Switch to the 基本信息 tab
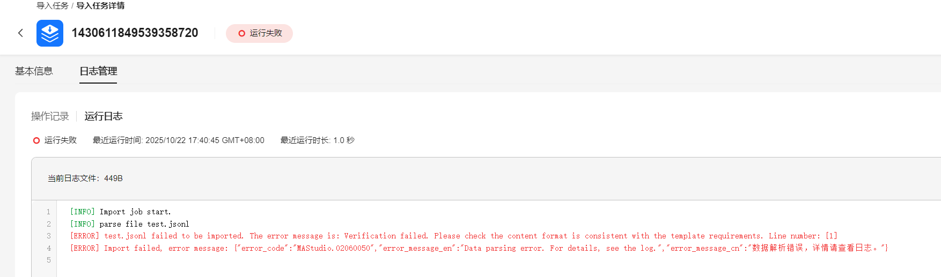This screenshot has width=941, height=277. pos(34,71)
